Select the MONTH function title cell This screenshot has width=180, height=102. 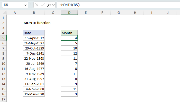coord(37,23)
